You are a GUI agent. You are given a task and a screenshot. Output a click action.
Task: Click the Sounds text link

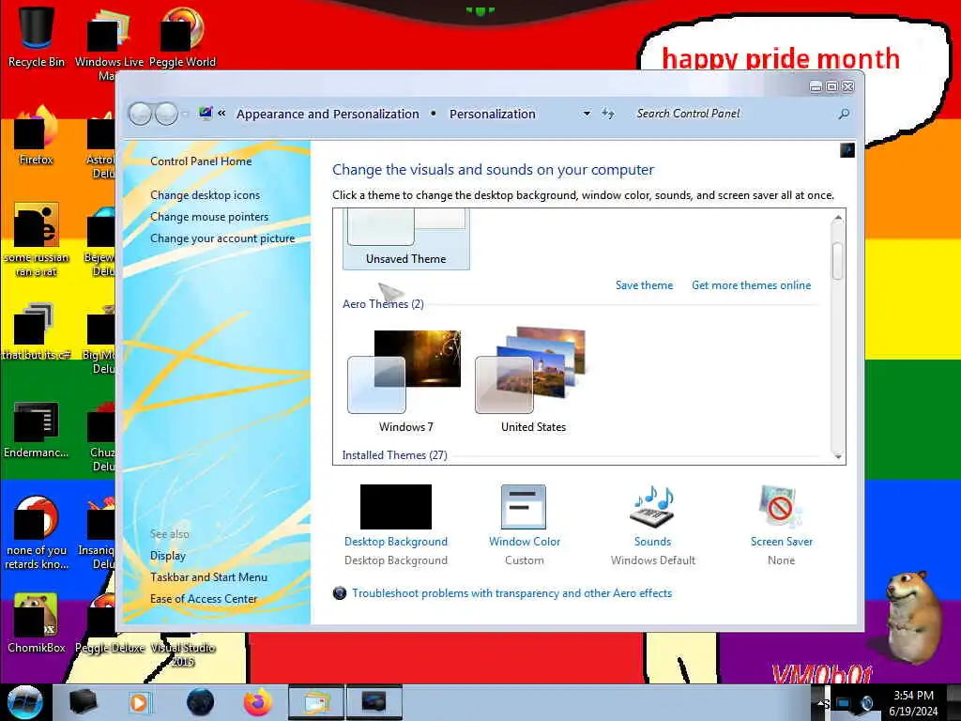(x=653, y=542)
